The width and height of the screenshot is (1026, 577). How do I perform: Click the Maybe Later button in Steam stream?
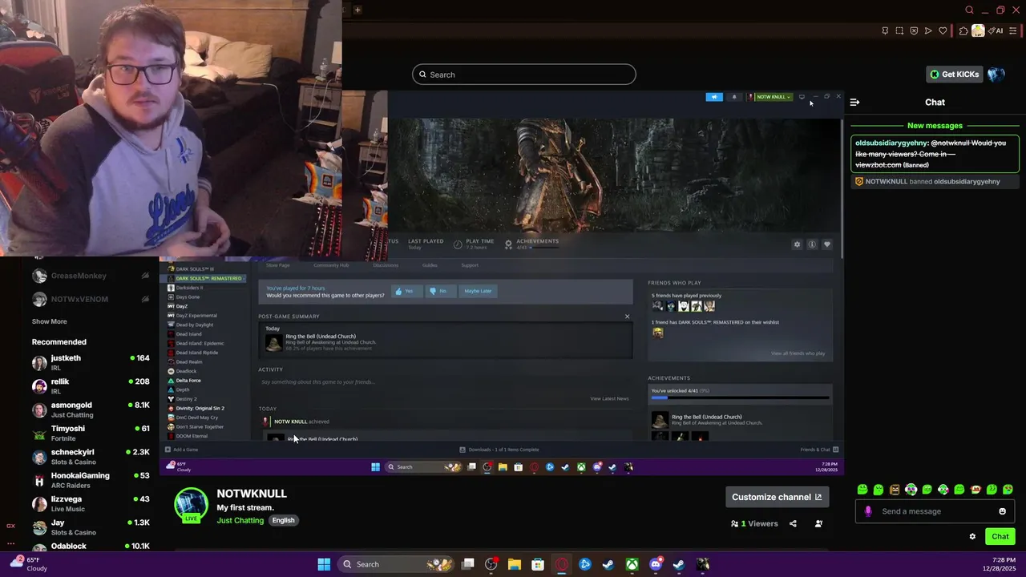coord(477,291)
